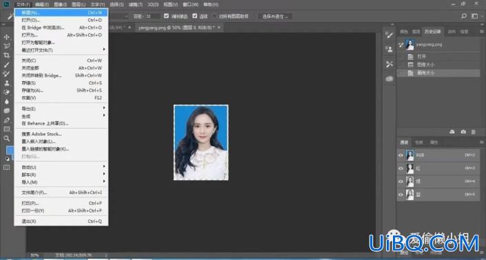Hide the blue (蓝) channel eye
Viewport: 486px width, 260px height.
(401, 195)
